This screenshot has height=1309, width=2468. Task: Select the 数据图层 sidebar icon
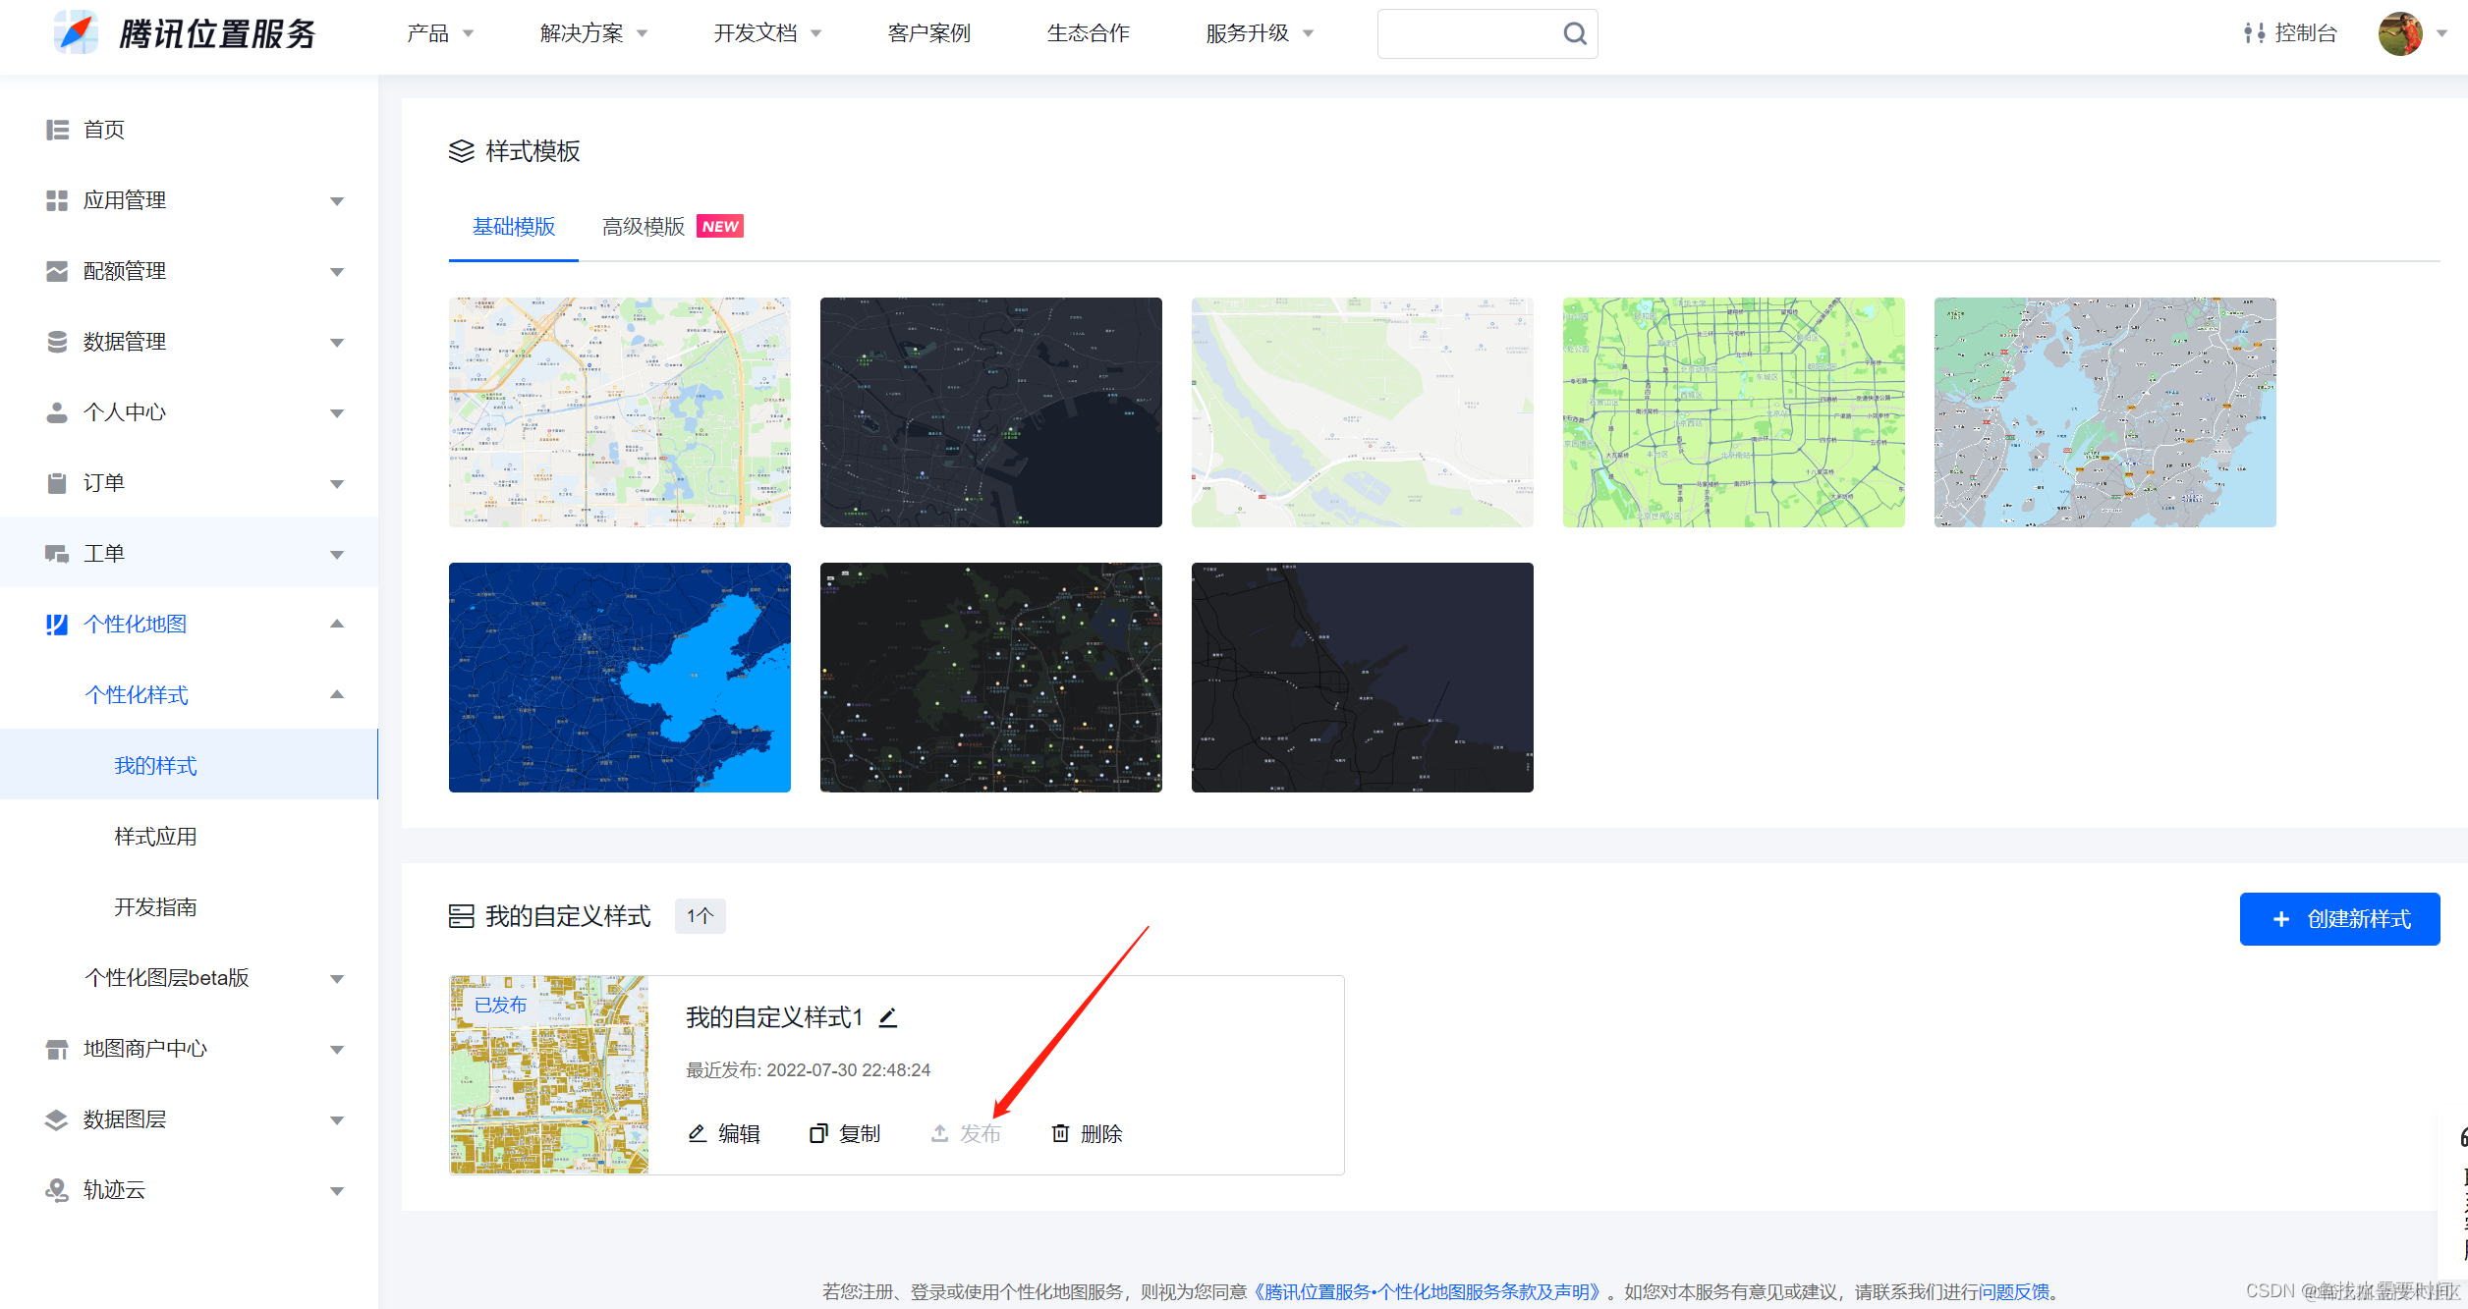[x=56, y=1119]
